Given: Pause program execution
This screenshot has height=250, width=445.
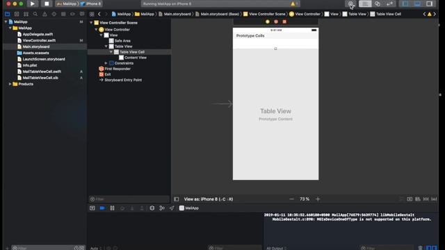Looking at the screenshot, I should point(113,208).
